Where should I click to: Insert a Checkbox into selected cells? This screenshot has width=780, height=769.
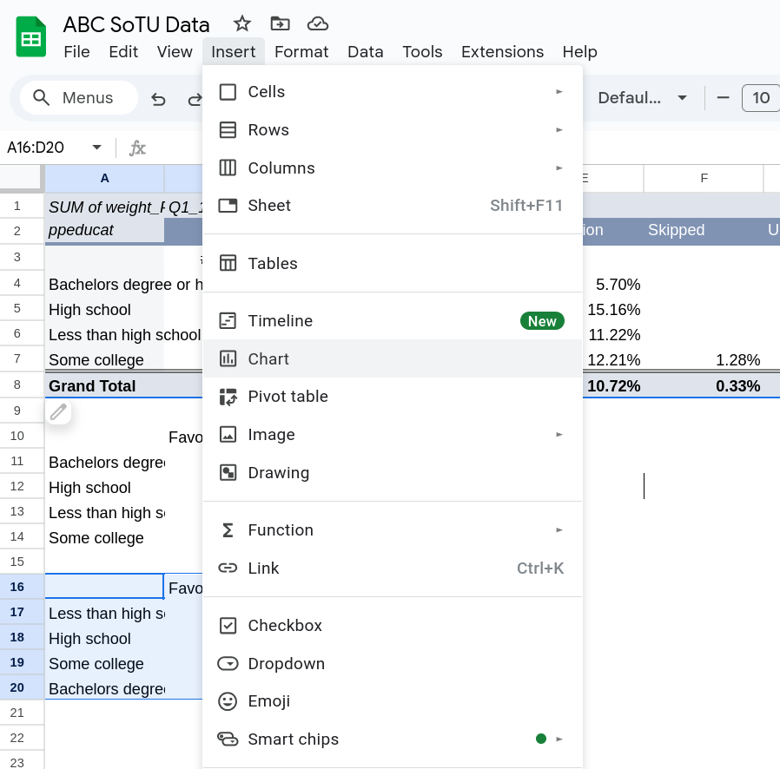[285, 626]
